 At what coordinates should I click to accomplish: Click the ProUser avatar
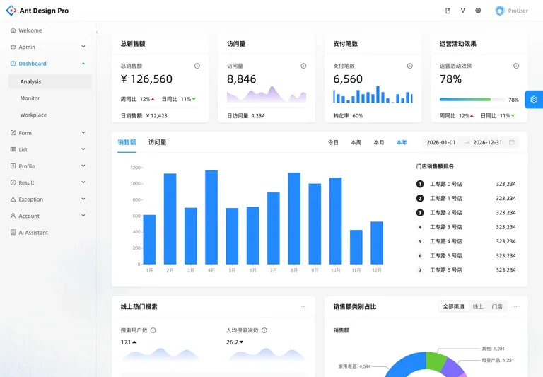(x=500, y=11)
